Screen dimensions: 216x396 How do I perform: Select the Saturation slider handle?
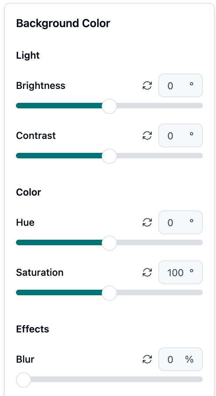pyautogui.click(x=109, y=293)
